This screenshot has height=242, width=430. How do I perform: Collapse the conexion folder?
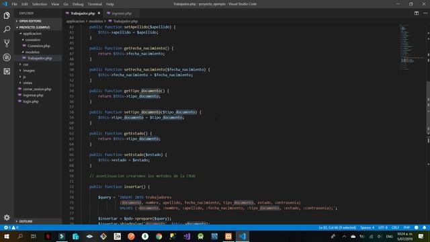point(38,40)
